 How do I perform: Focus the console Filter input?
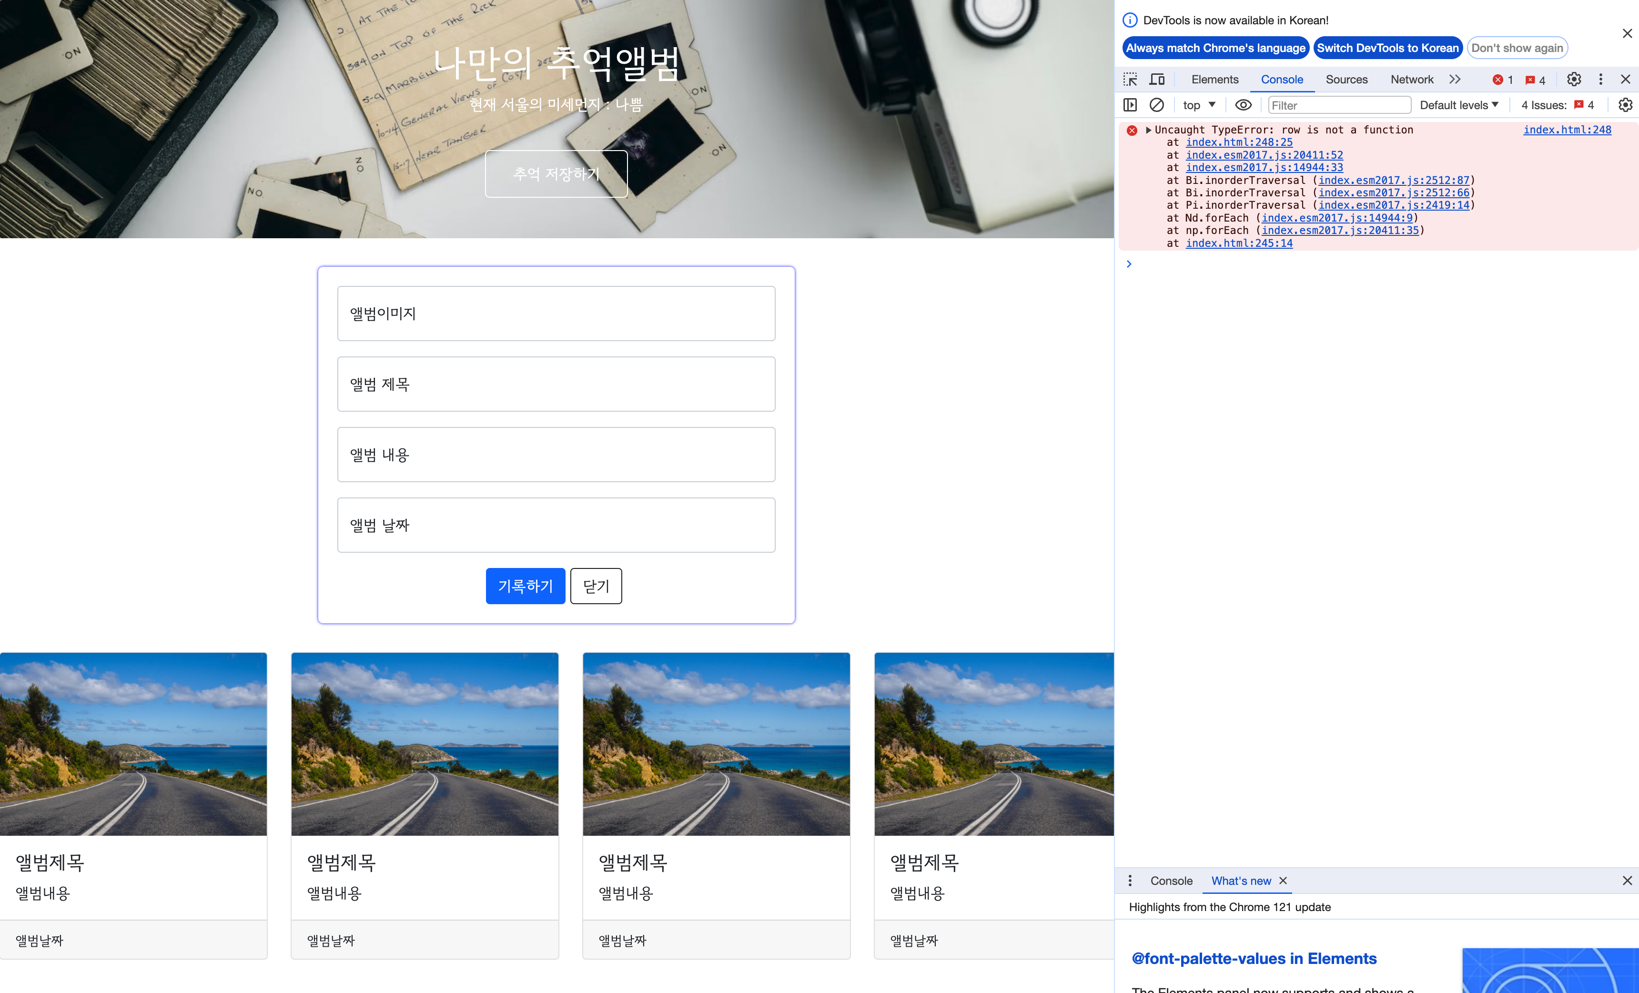pos(1339,105)
